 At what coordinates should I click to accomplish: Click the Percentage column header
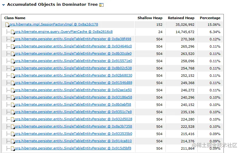[x=210, y=18]
